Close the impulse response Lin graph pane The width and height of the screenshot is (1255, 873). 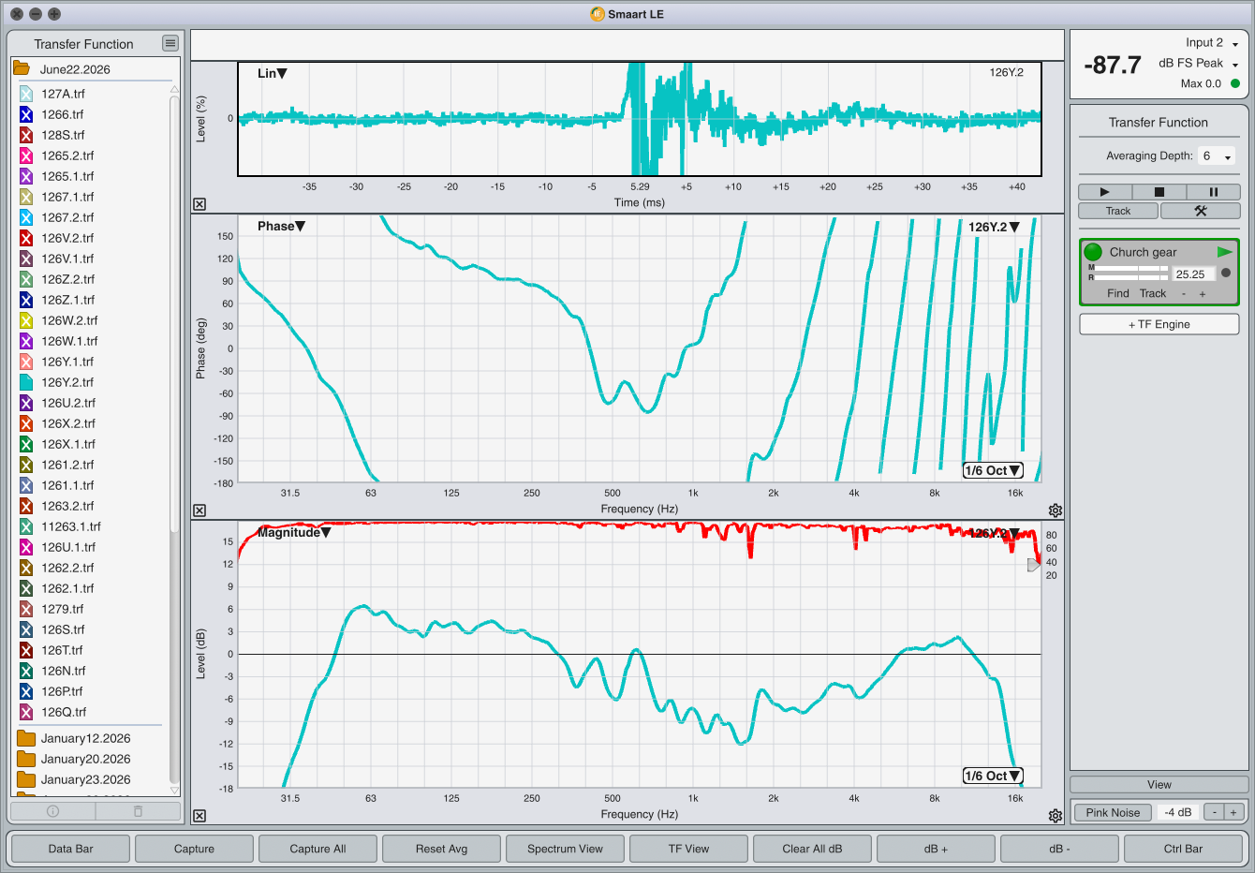point(199,204)
